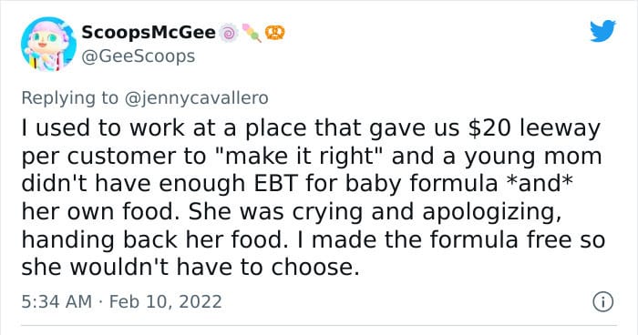Open the @jennycavallero mention link
This screenshot has height=335, width=638.
pos(196,98)
